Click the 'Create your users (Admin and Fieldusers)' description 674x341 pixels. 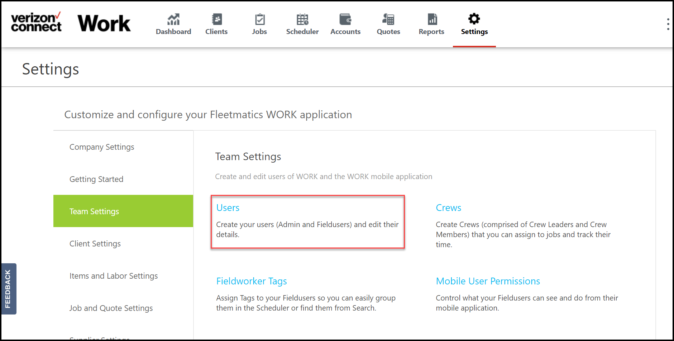[307, 230]
